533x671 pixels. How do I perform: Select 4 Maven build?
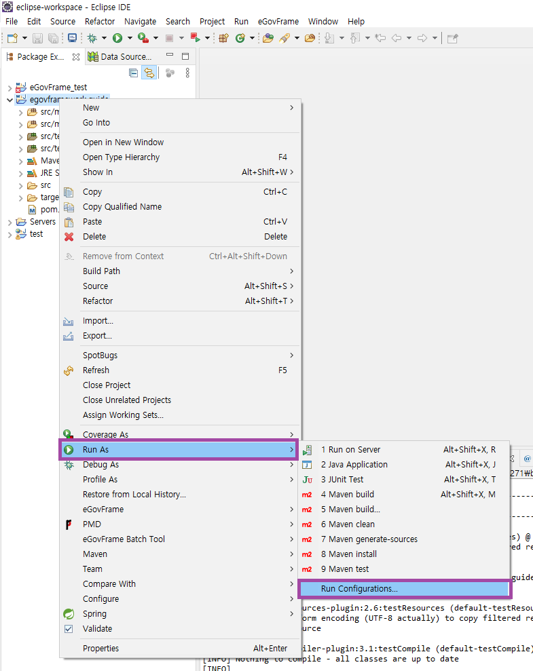(x=405, y=495)
